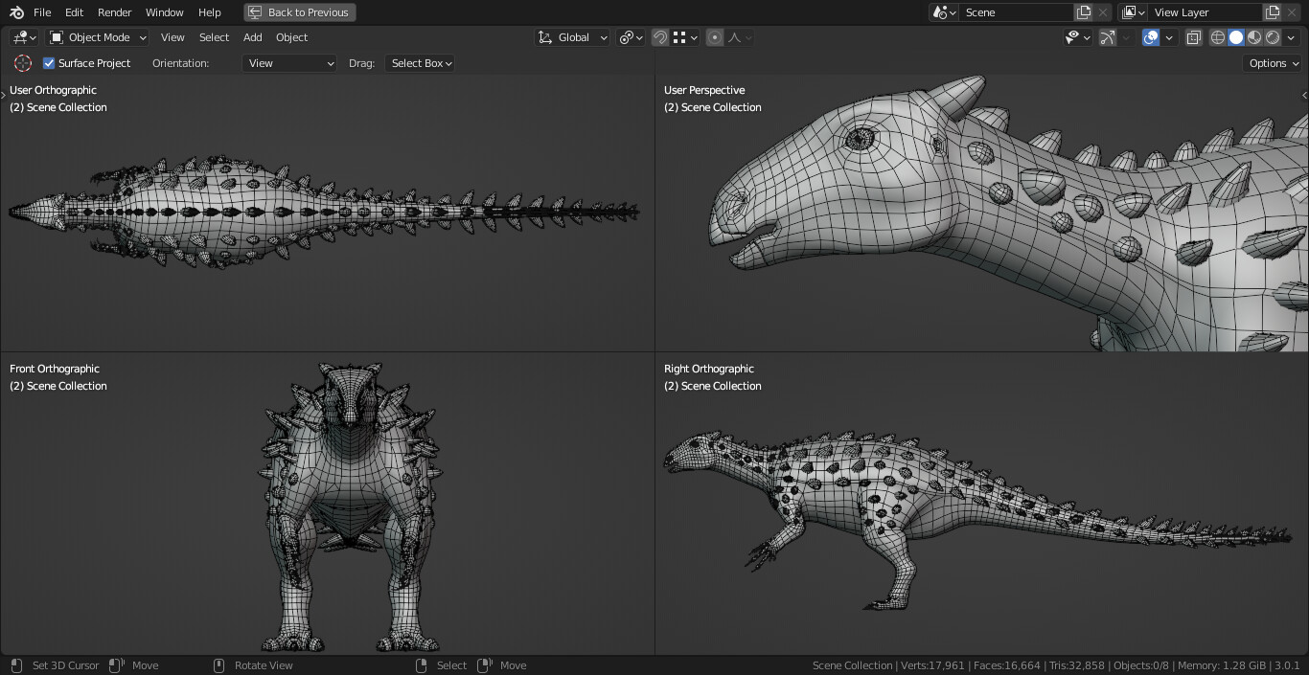Viewport: 1309px width, 675px height.
Task: Toggle the snapping magnet icon
Action: click(x=660, y=37)
